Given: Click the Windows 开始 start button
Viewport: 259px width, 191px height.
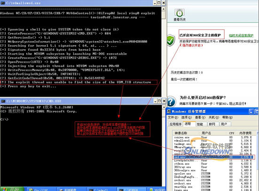Looking at the screenshot, I should coord(12,189).
